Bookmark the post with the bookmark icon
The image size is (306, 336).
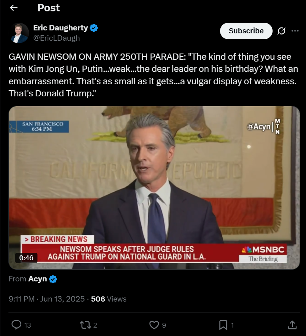pyautogui.click(x=223, y=325)
